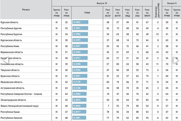The image size is (181, 121).
Task: Select rank change 8 for Курганская область
Action: pyautogui.click(x=158, y=40)
